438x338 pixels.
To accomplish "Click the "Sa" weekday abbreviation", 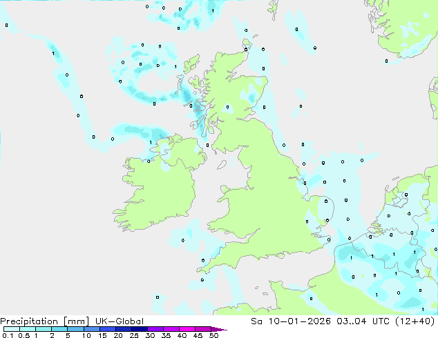I will [256, 321].
